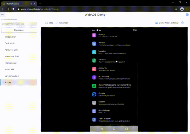Open the Location settings icon

[94, 52]
